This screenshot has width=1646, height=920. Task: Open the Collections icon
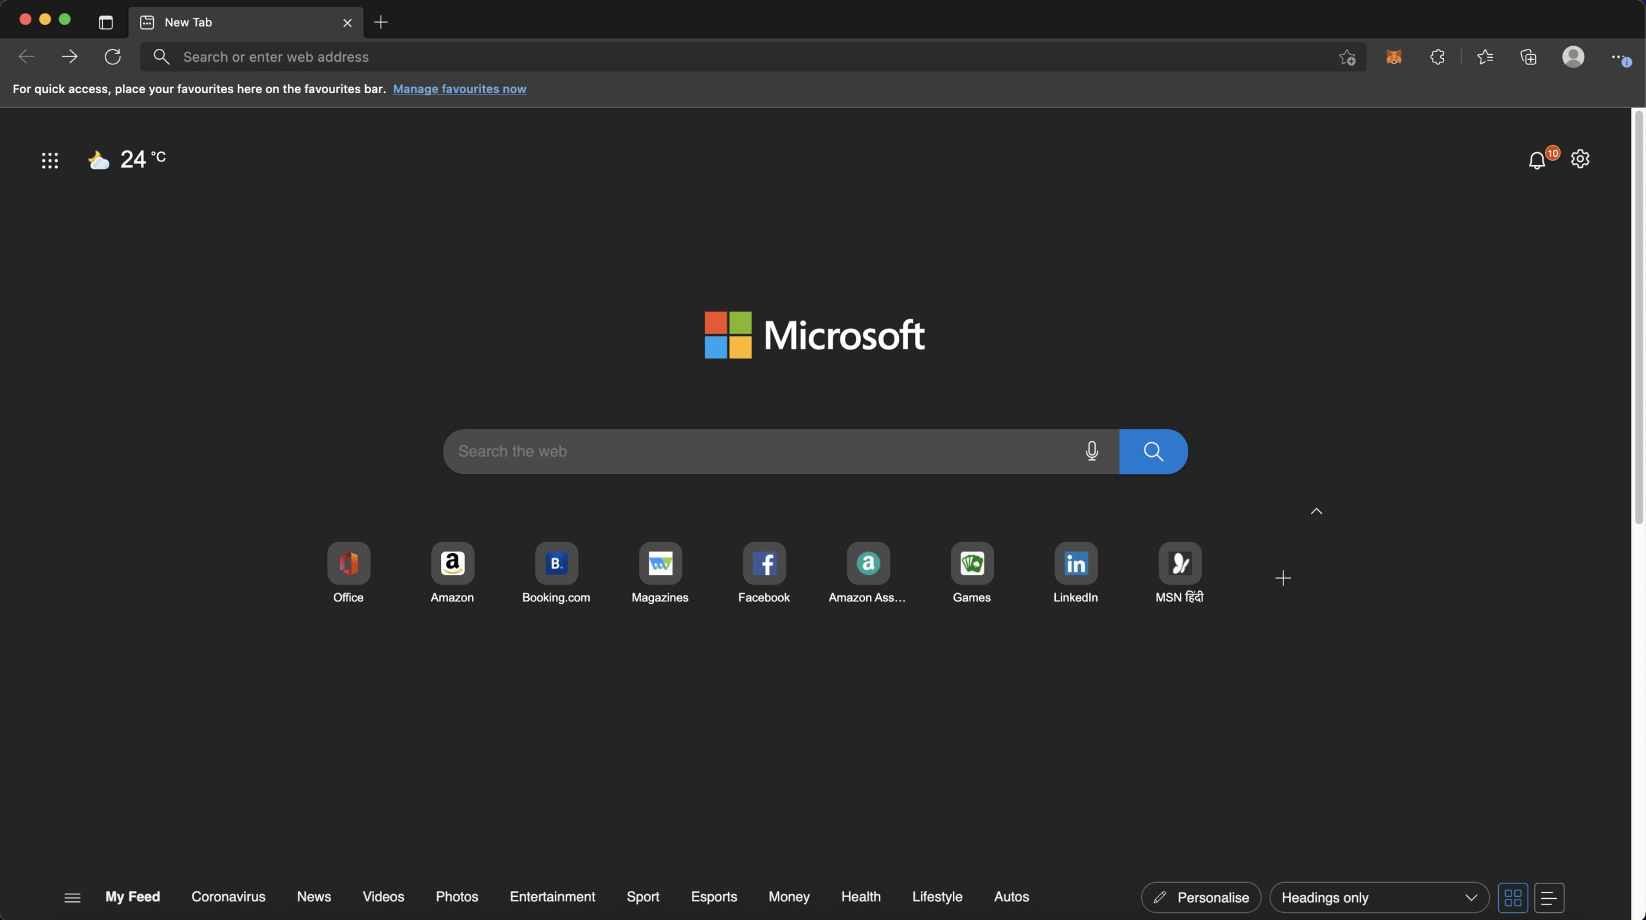[1528, 57]
